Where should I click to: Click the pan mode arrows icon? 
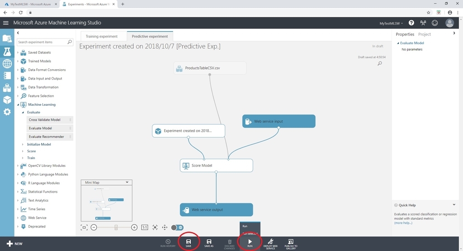point(165,227)
